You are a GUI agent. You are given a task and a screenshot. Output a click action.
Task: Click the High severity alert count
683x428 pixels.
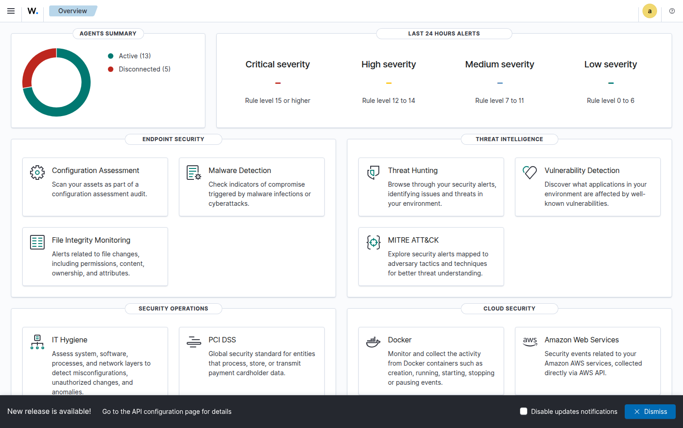pos(389,83)
